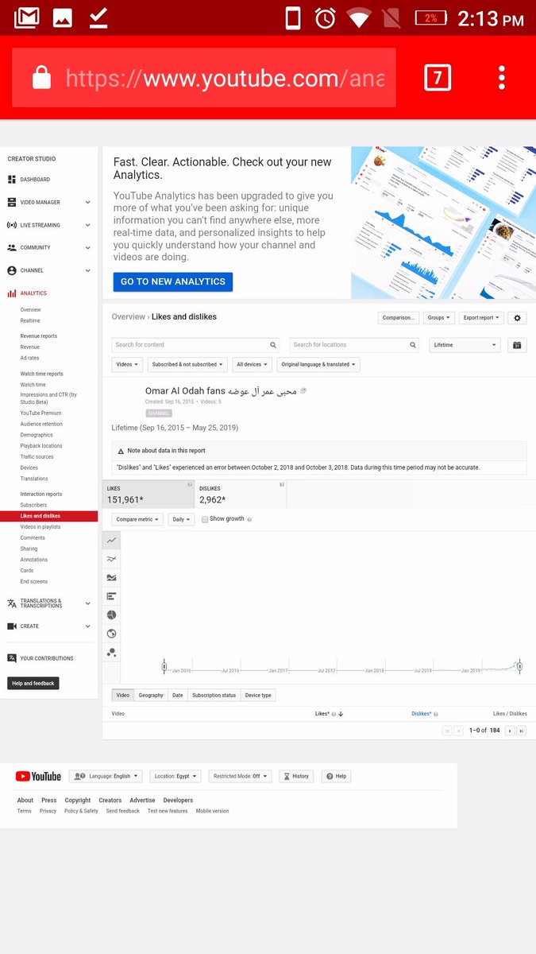This screenshot has height=954, width=536.
Task: Select the multi-line chart view
Action: point(111,559)
